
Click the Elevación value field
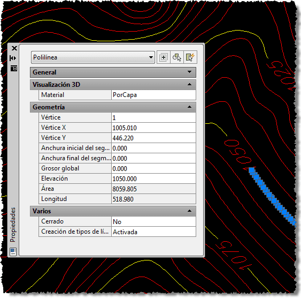[153, 178]
